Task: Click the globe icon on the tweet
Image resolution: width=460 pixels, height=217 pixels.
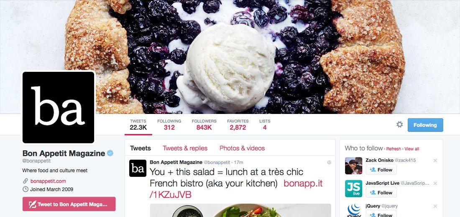Action: pyautogui.click(x=329, y=162)
